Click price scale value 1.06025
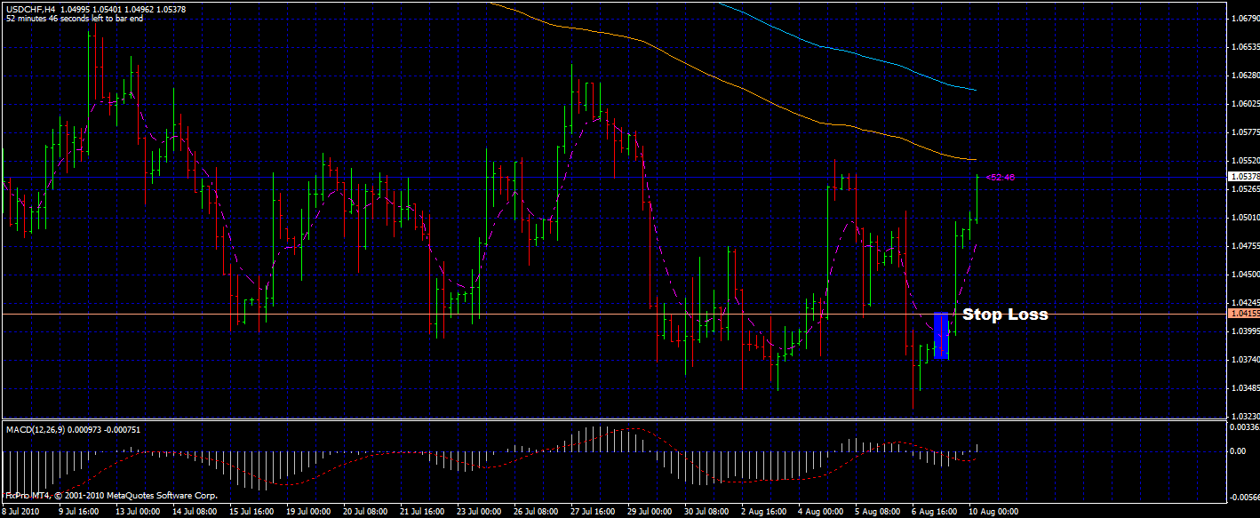The height and width of the screenshot is (518, 1260). pos(1244,104)
